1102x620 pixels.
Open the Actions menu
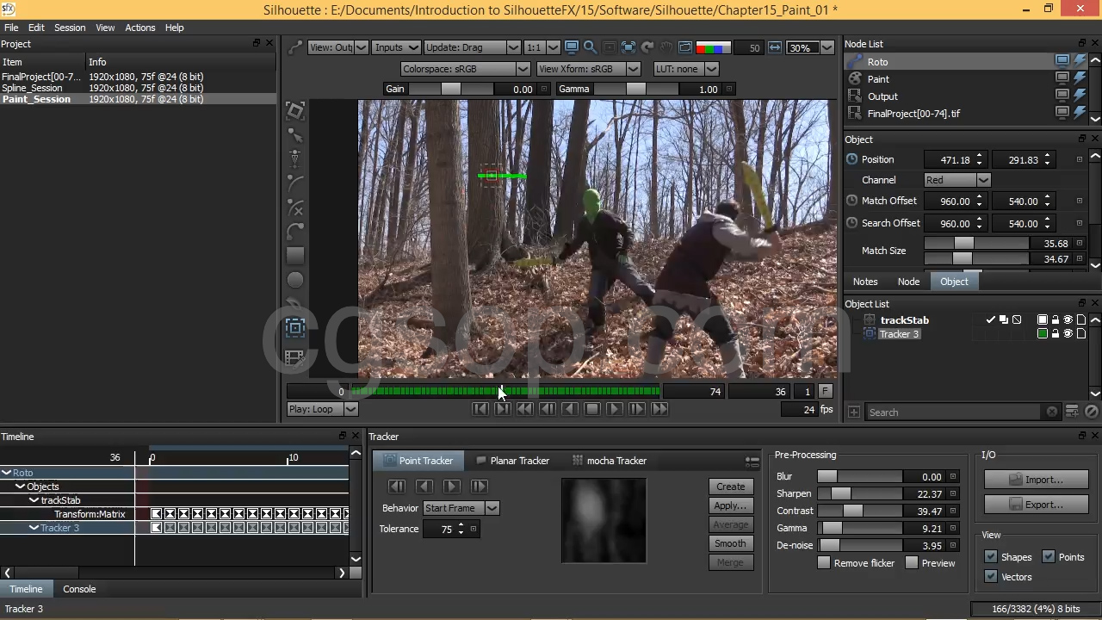[x=140, y=28]
